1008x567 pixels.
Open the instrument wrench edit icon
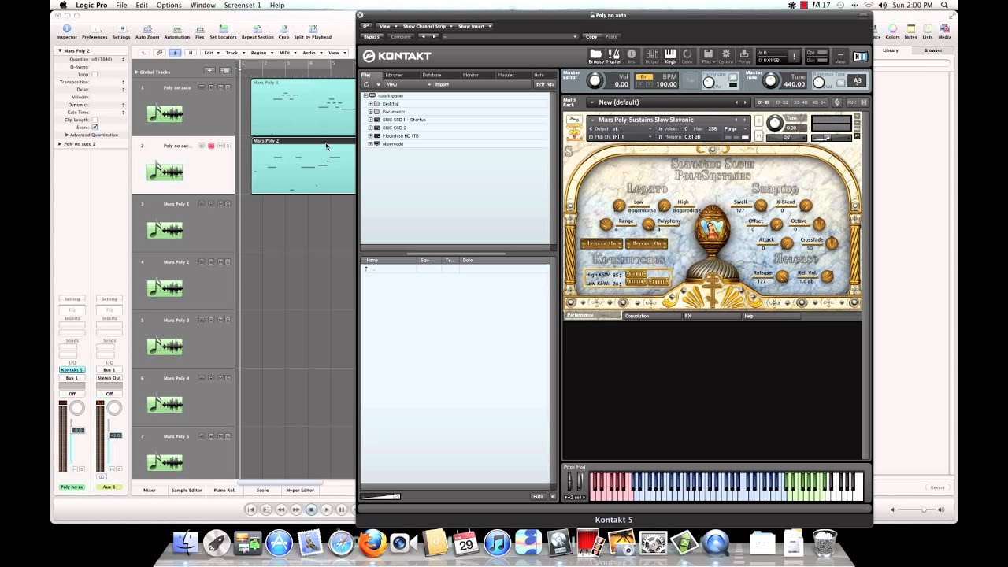(x=574, y=120)
